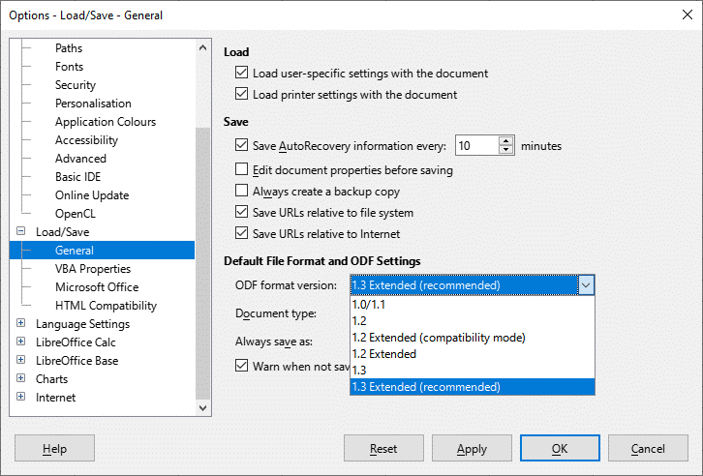This screenshot has height=476, width=703.
Task: Toggle the Warn when not saving checkbox
Action: [242, 366]
